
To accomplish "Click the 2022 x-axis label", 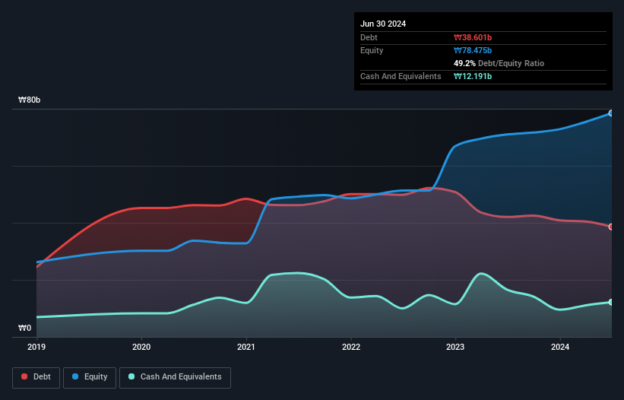I will (x=351, y=347).
